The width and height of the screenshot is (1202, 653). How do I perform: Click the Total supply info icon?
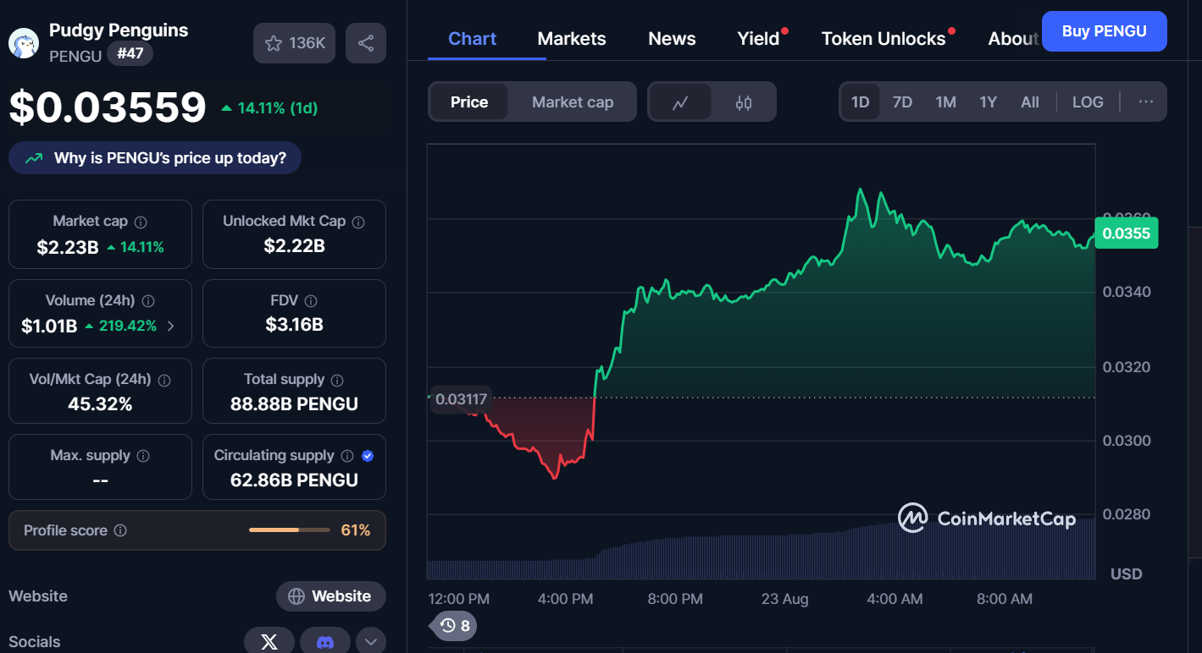337,380
